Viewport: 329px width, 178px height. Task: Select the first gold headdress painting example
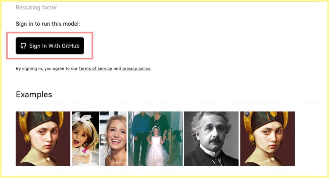coord(43,139)
